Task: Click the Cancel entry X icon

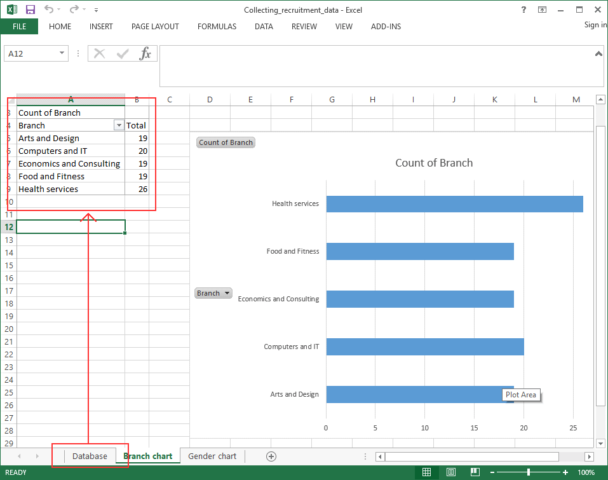Action: 99,53
